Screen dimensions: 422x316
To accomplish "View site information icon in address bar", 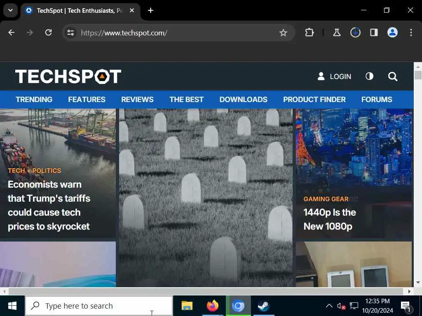I will (x=70, y=33).
